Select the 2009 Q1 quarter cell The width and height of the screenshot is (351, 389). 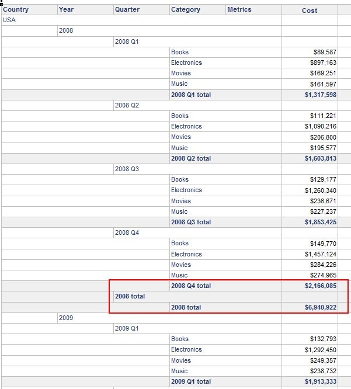tap(127, 328)
